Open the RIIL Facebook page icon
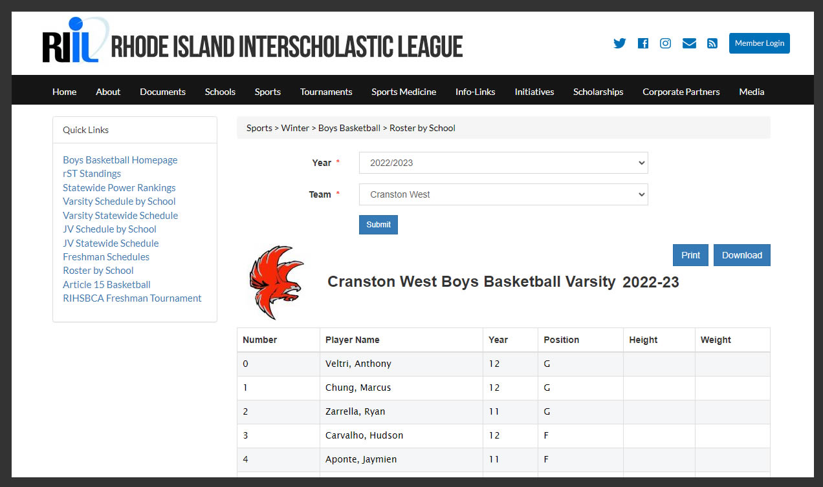 [643, 43]
